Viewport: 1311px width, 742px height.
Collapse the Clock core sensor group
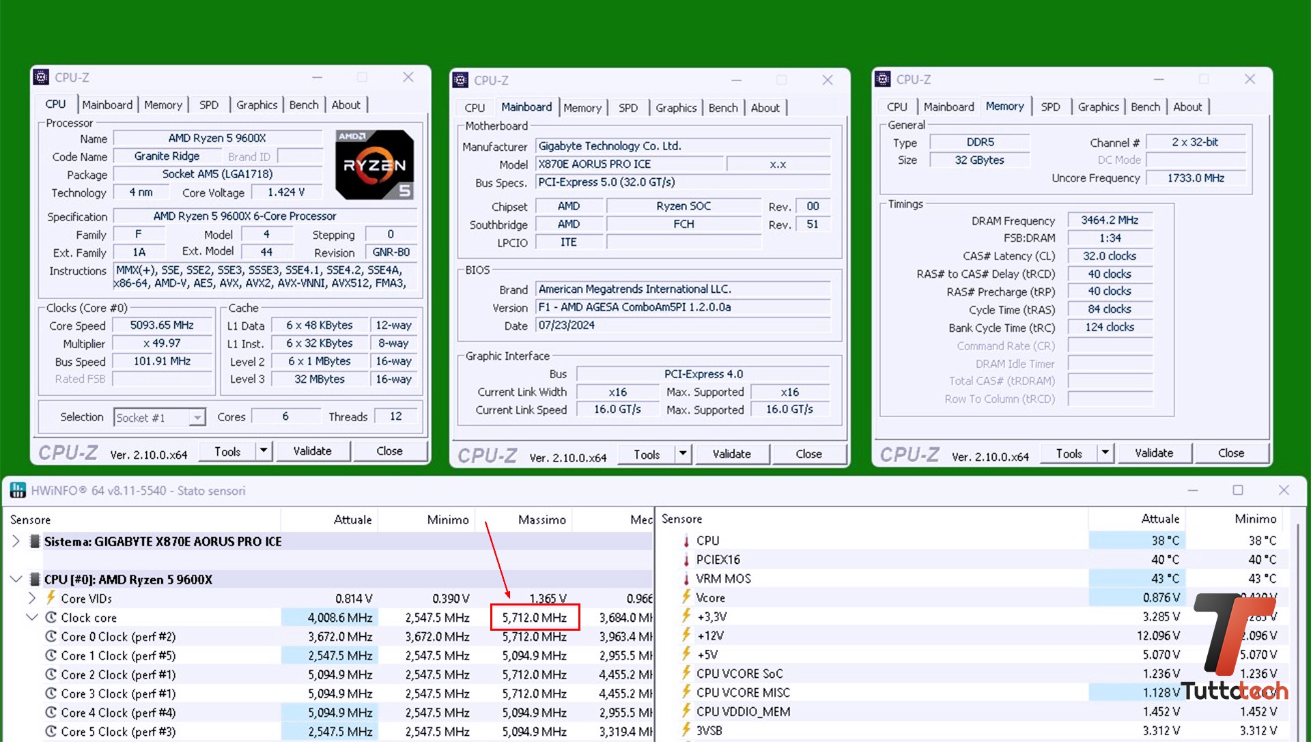coord(32,617)
